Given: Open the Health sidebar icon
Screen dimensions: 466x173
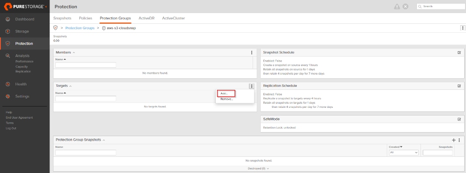Looking at the screenshot, I should pyautogui.click(x=8, y=84).
